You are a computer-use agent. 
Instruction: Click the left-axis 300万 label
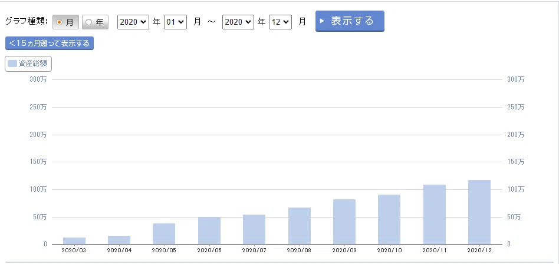pyautogui.click(x=38, y=79)
